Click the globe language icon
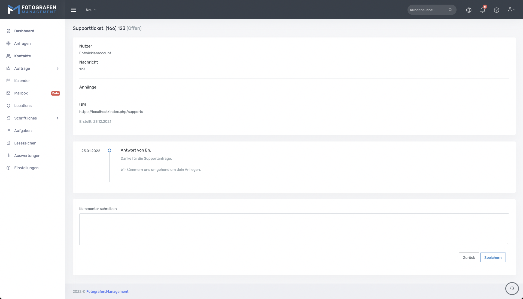Image resolution: width=523 pixels, height=299 pixels. pos(469,10)
